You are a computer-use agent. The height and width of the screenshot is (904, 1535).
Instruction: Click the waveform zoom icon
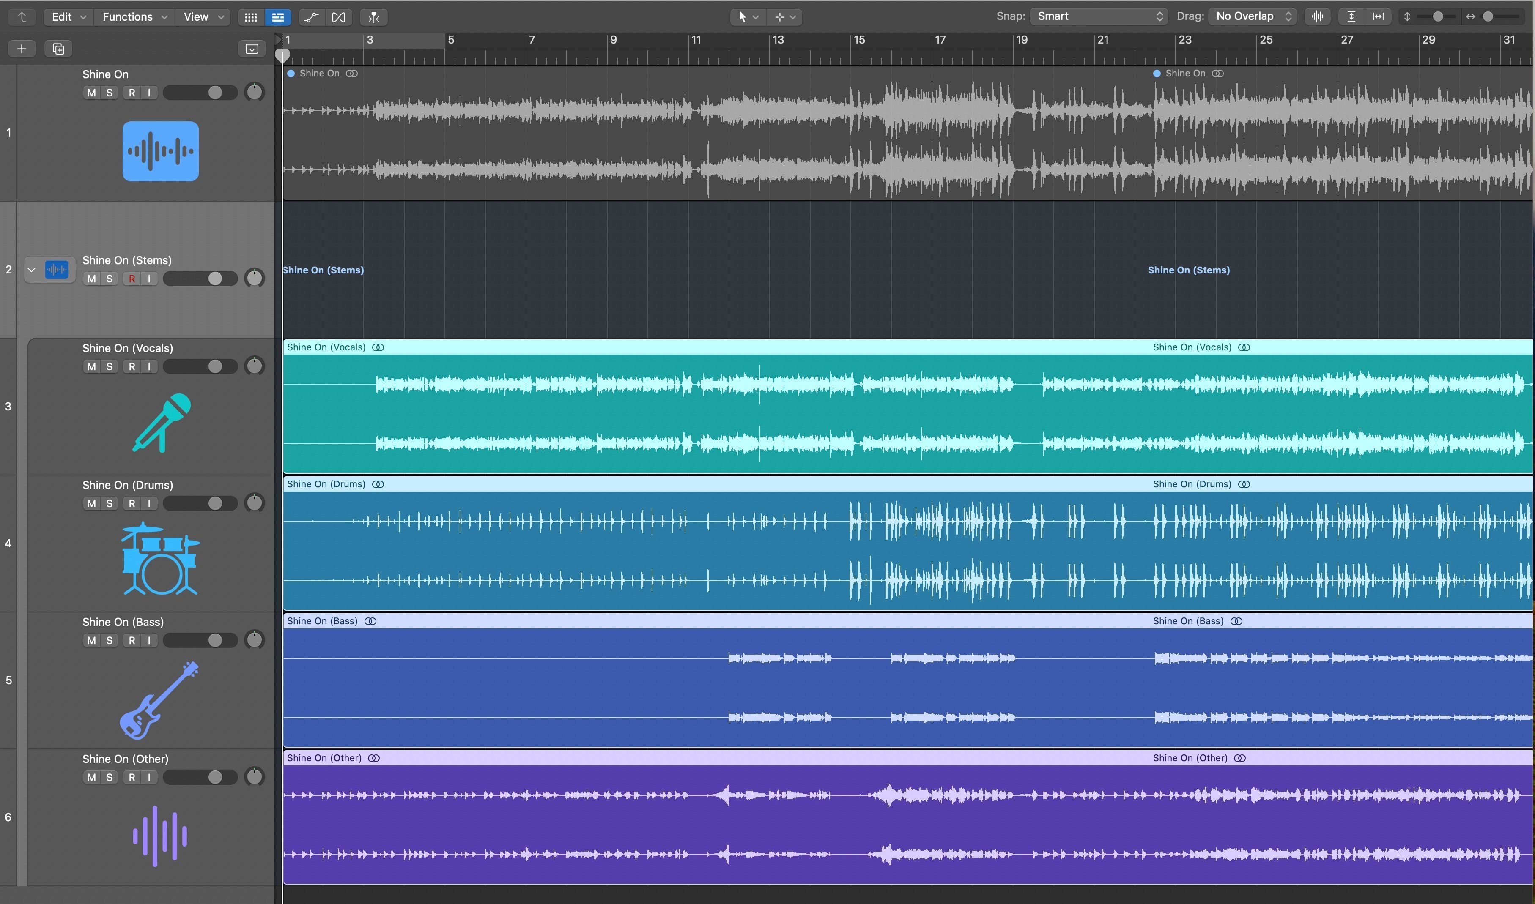pos(1318,16)
